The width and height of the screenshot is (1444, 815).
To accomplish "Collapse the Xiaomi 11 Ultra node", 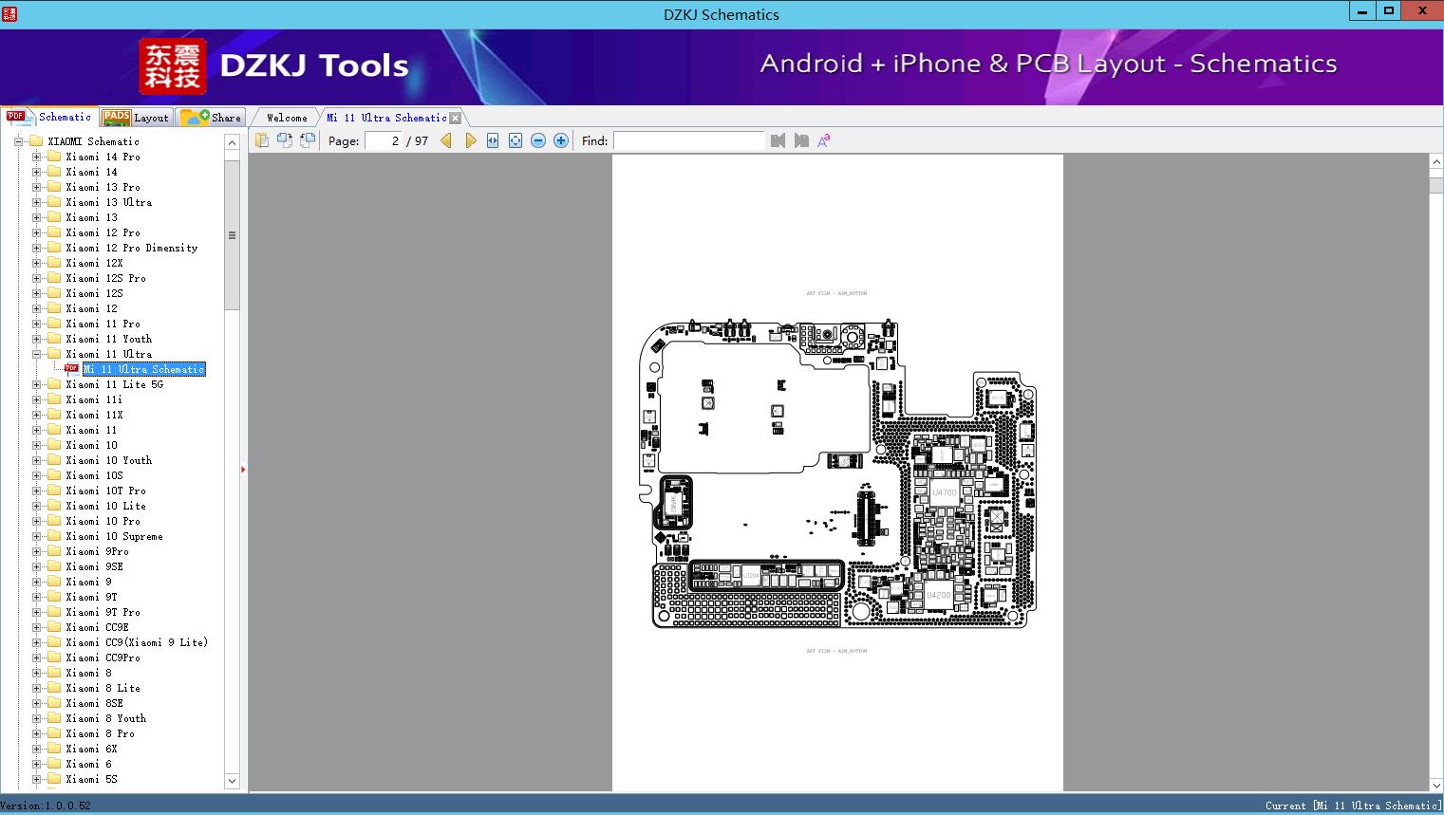I will click(36, 354).
